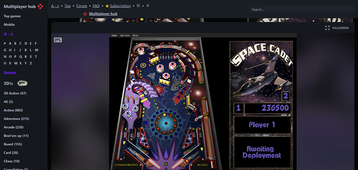
Task: Click the virtual keyboard icon over the game
Action: [x=58, y=40]
